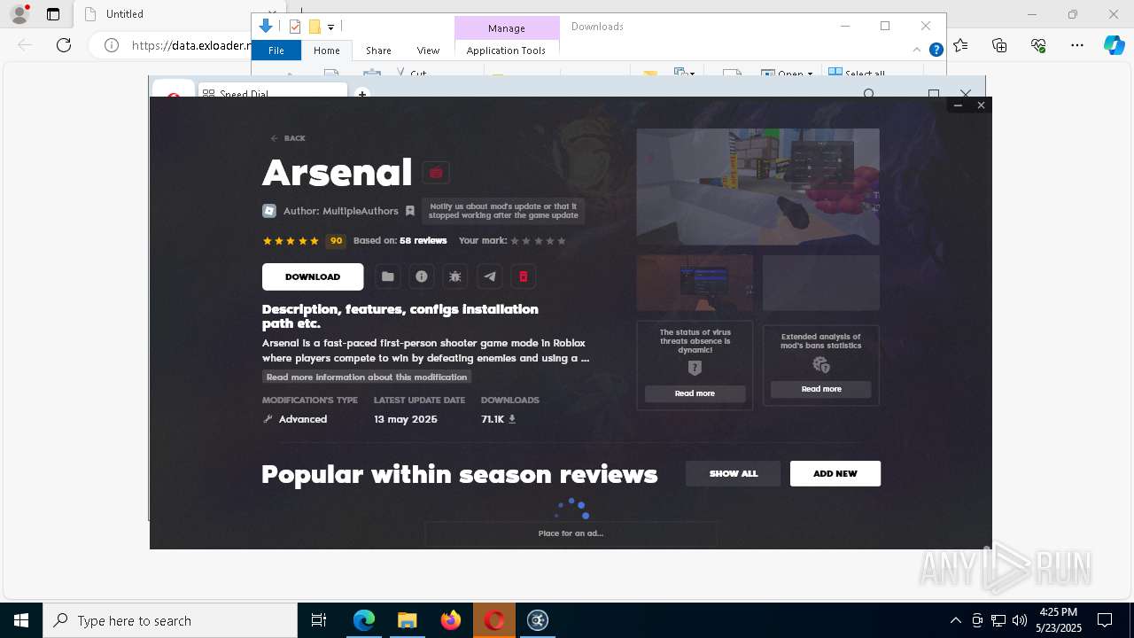Open the View tab in the Downloads explorer window

[x=428, y=51]
